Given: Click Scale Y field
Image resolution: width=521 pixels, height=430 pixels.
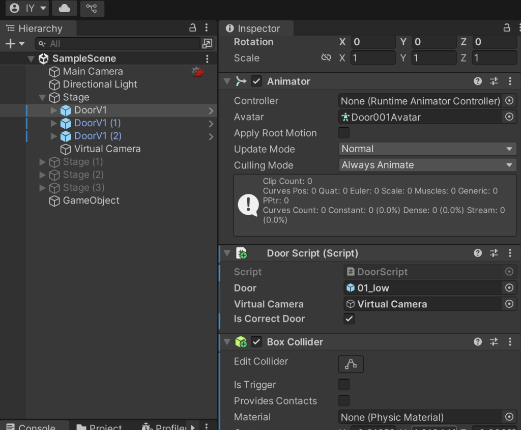Looking at the screenshot, I should coord(434,58).
